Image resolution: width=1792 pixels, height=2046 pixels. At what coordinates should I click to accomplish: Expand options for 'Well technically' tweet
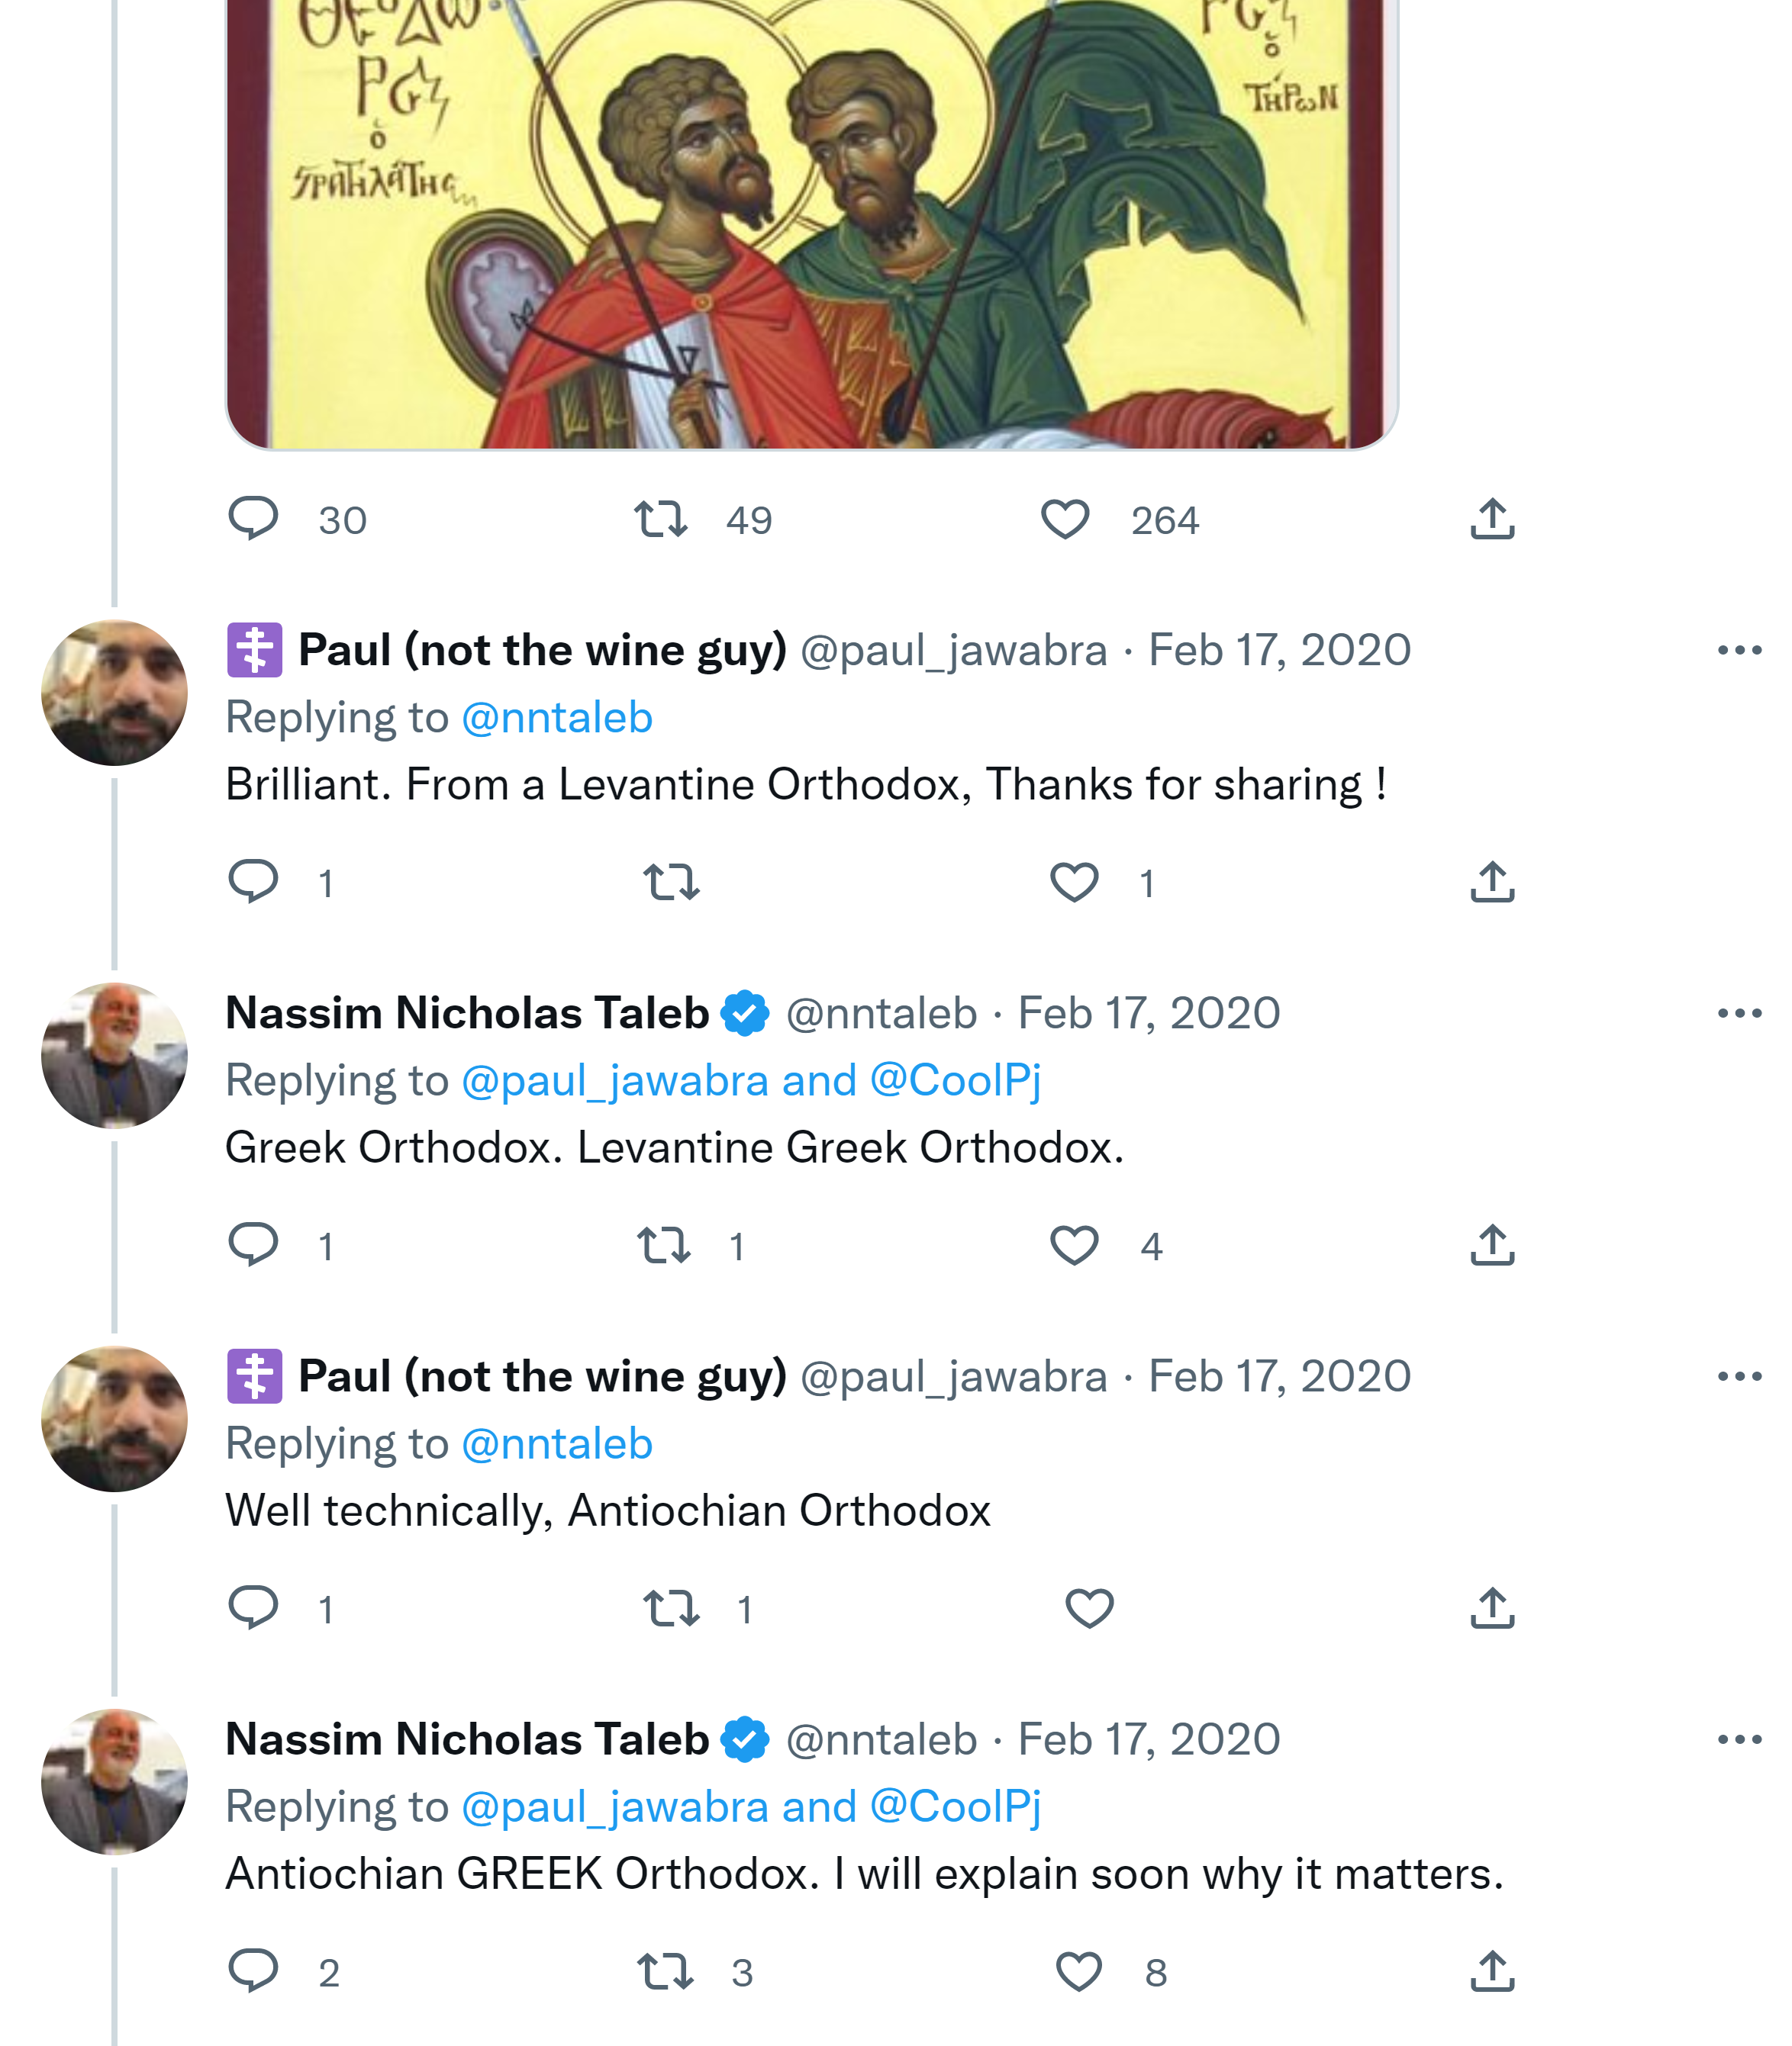pyautogui.click(x=1739, y=1376)
